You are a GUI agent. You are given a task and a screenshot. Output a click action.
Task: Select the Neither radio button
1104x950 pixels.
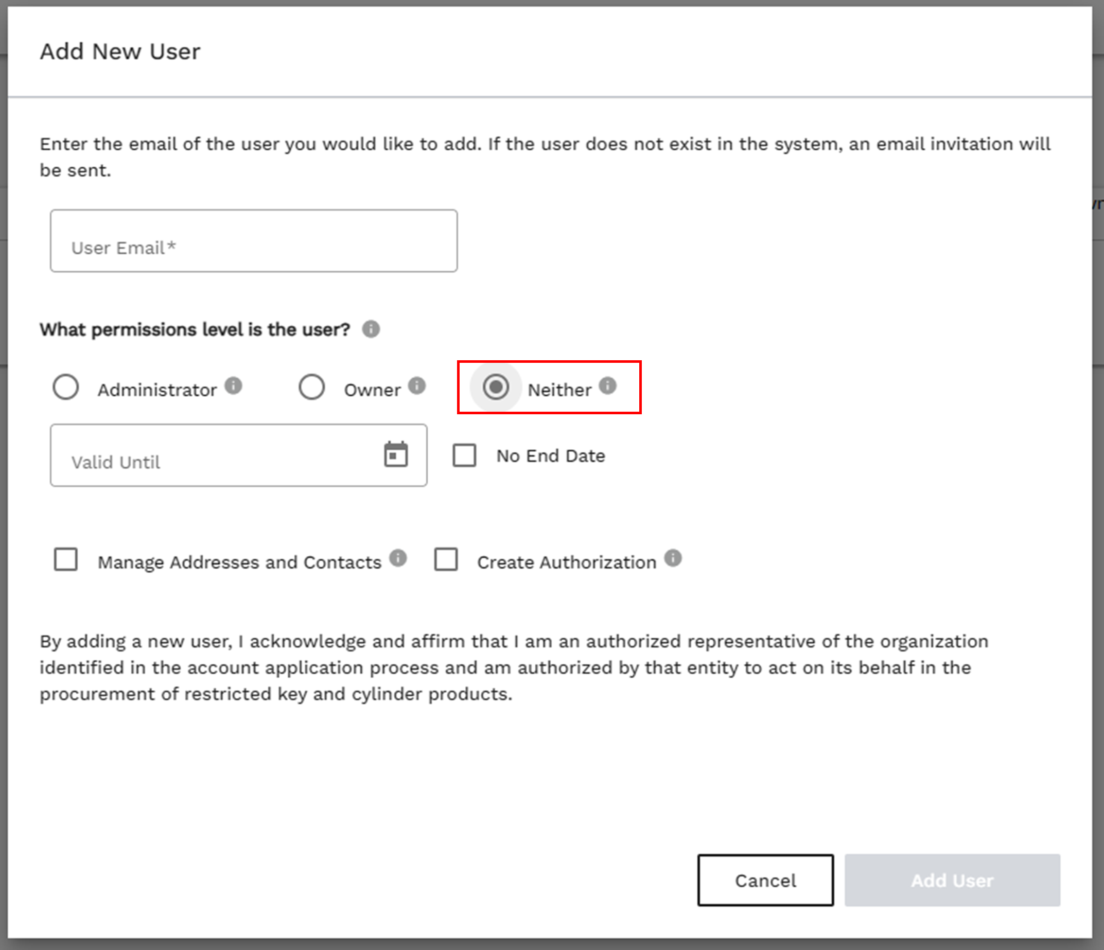[x=496, y=387]
